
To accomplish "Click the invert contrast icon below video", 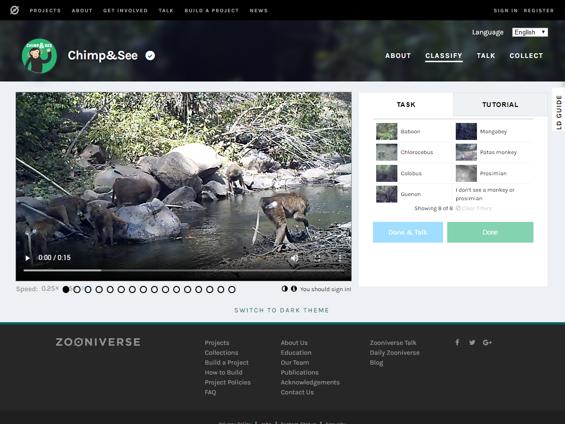I will tap(285, 289).
